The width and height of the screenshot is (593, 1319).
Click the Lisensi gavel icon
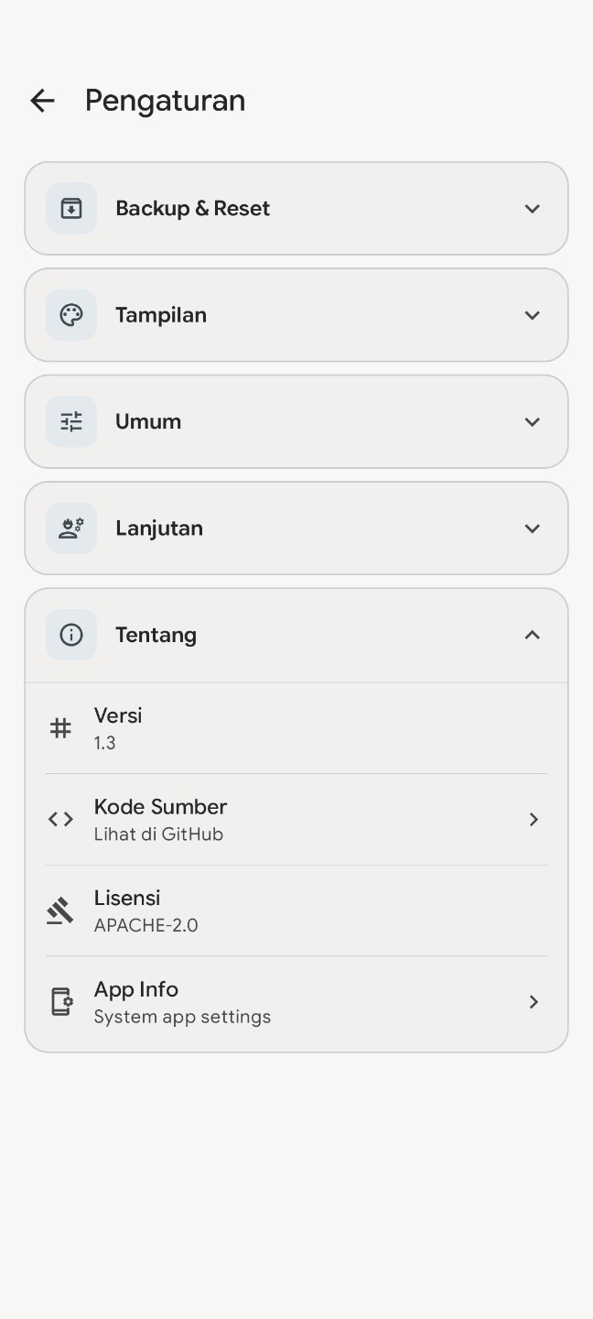(60, 911)
